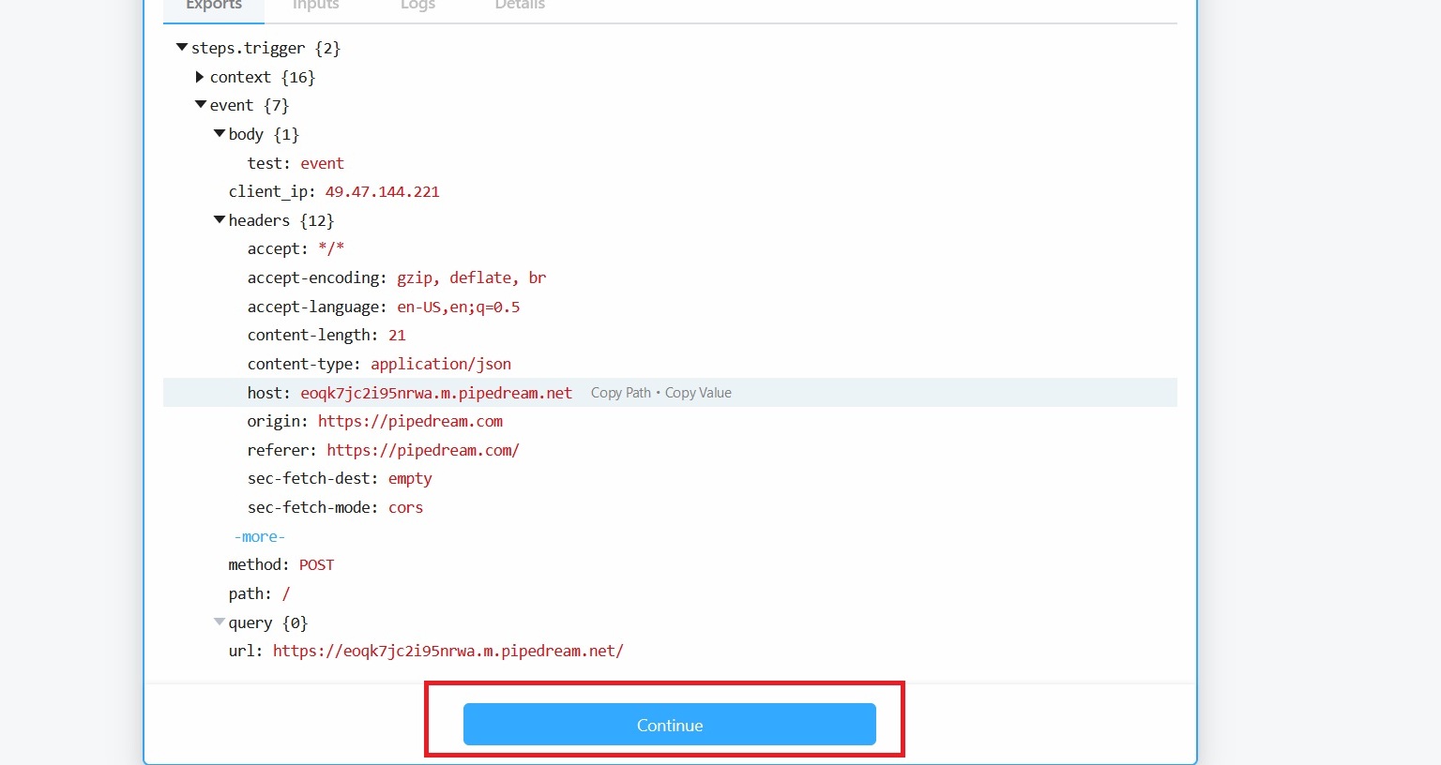Select the client_ip value 49.47.144.221

click(x=382, y=191)
